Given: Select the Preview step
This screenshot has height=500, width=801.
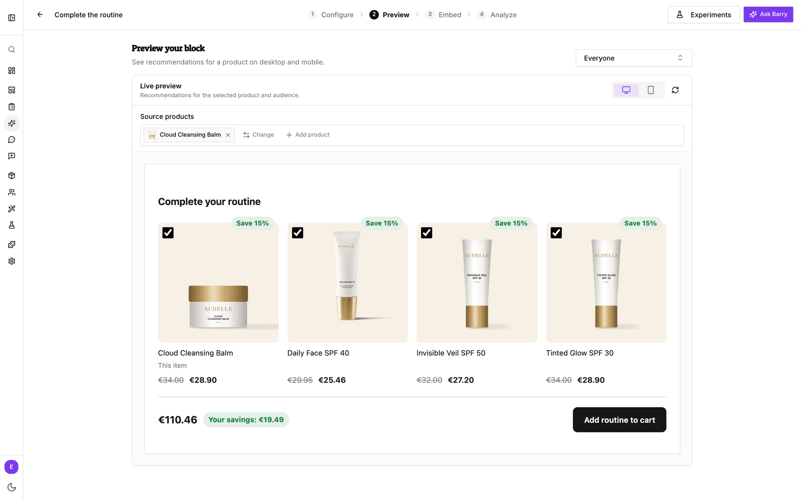Looking at the screenshot, I should click(389, 14).
